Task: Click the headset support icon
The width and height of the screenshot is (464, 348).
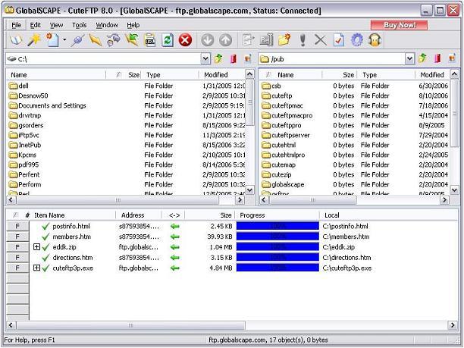Action: [375, 40]
